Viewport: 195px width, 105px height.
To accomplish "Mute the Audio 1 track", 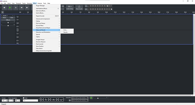I will click(x=4, y=17).
